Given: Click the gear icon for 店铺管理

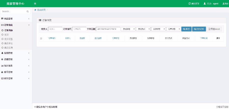Looking at the screenshot, I should (x=2, y=59).
